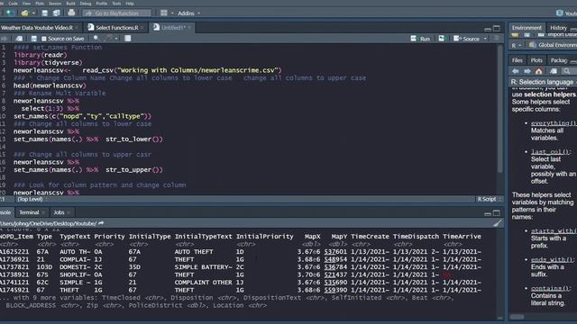
Task: Open the Debug menu
Action: coord(86,4)
